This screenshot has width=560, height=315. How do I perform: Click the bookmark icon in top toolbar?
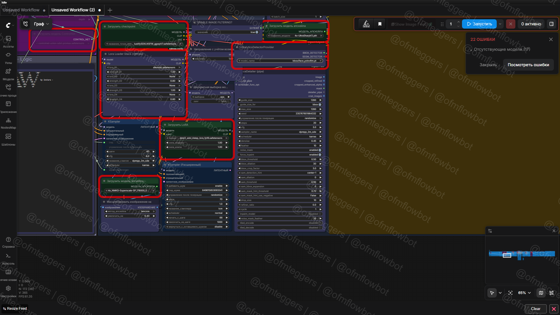coord(380,24)
